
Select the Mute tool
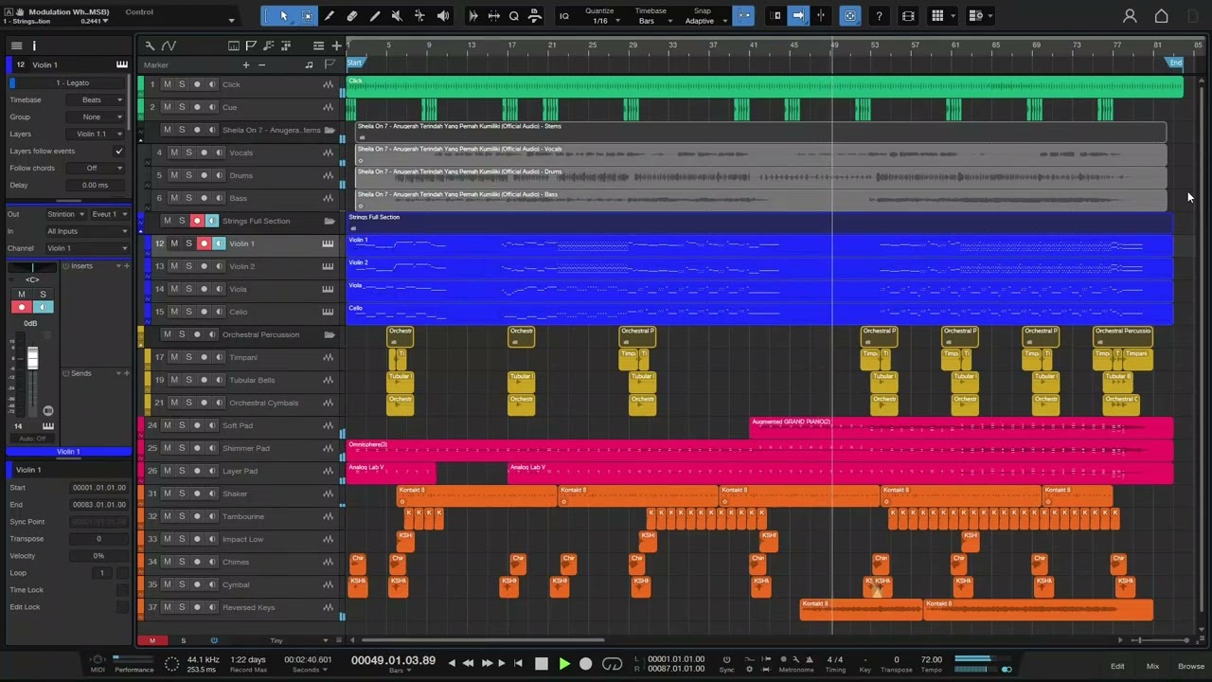[x=397, y=15]
